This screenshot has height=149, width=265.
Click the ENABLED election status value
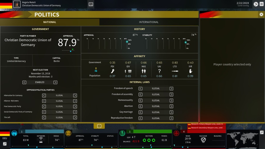tap(40, 82)
